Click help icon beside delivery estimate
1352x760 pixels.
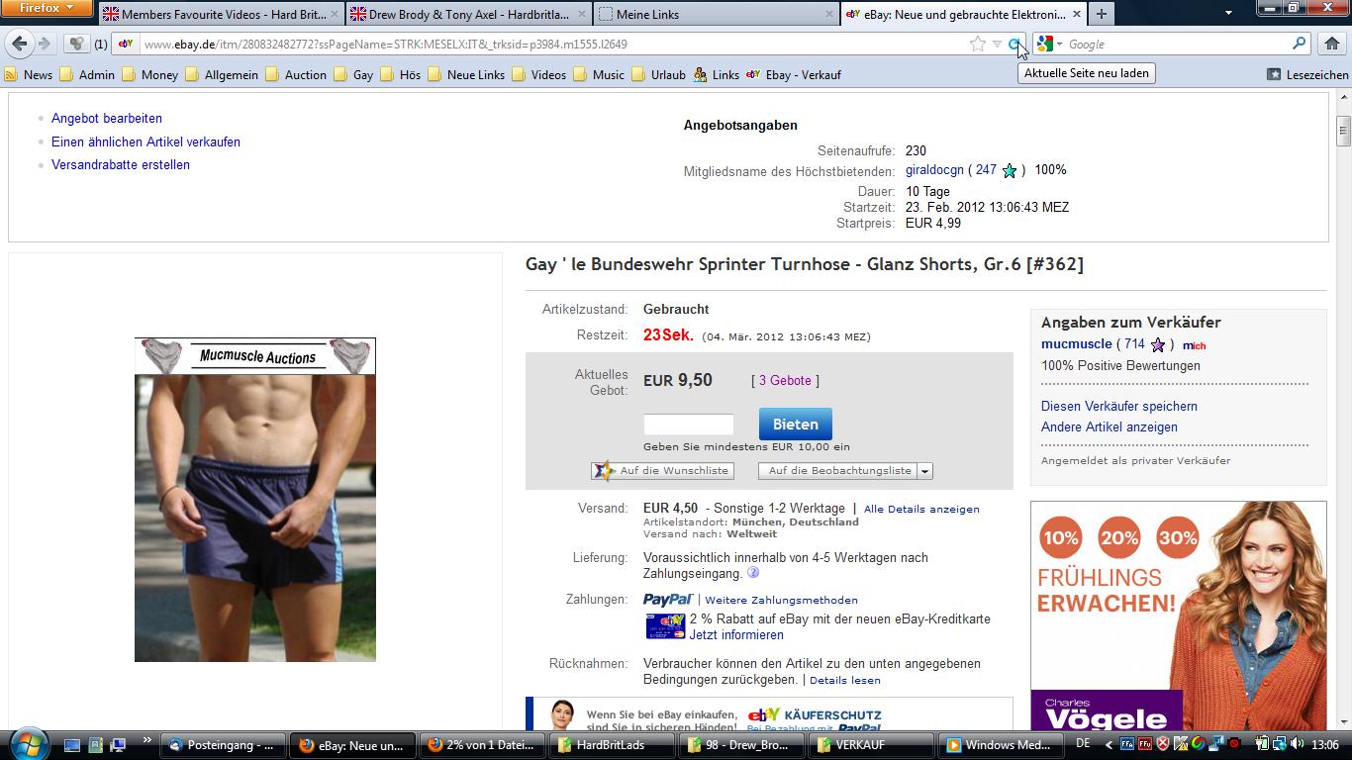point(753,573)
